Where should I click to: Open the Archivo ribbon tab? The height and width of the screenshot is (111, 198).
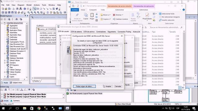[75, 10]
